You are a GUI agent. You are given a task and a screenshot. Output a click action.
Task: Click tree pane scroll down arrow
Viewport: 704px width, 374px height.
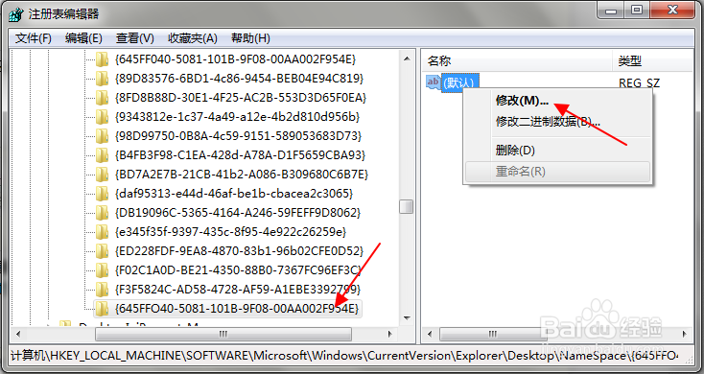[x=407, y=317]
